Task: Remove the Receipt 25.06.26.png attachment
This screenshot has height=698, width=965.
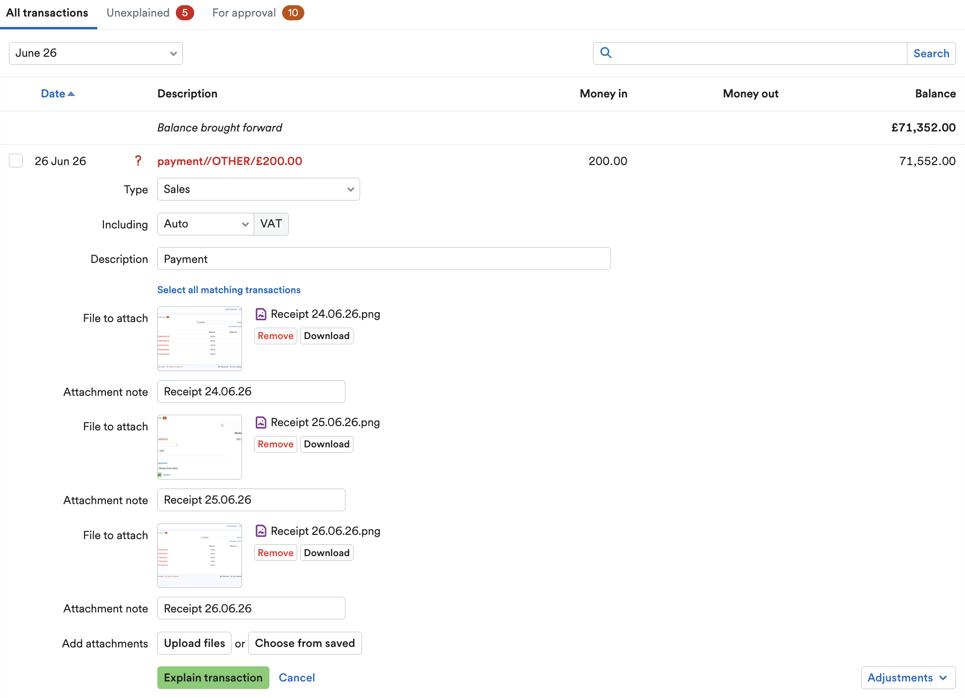Action: pos(276,444)
